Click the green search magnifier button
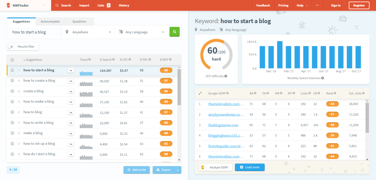This screenshot has width=376, height=180. 175,32
